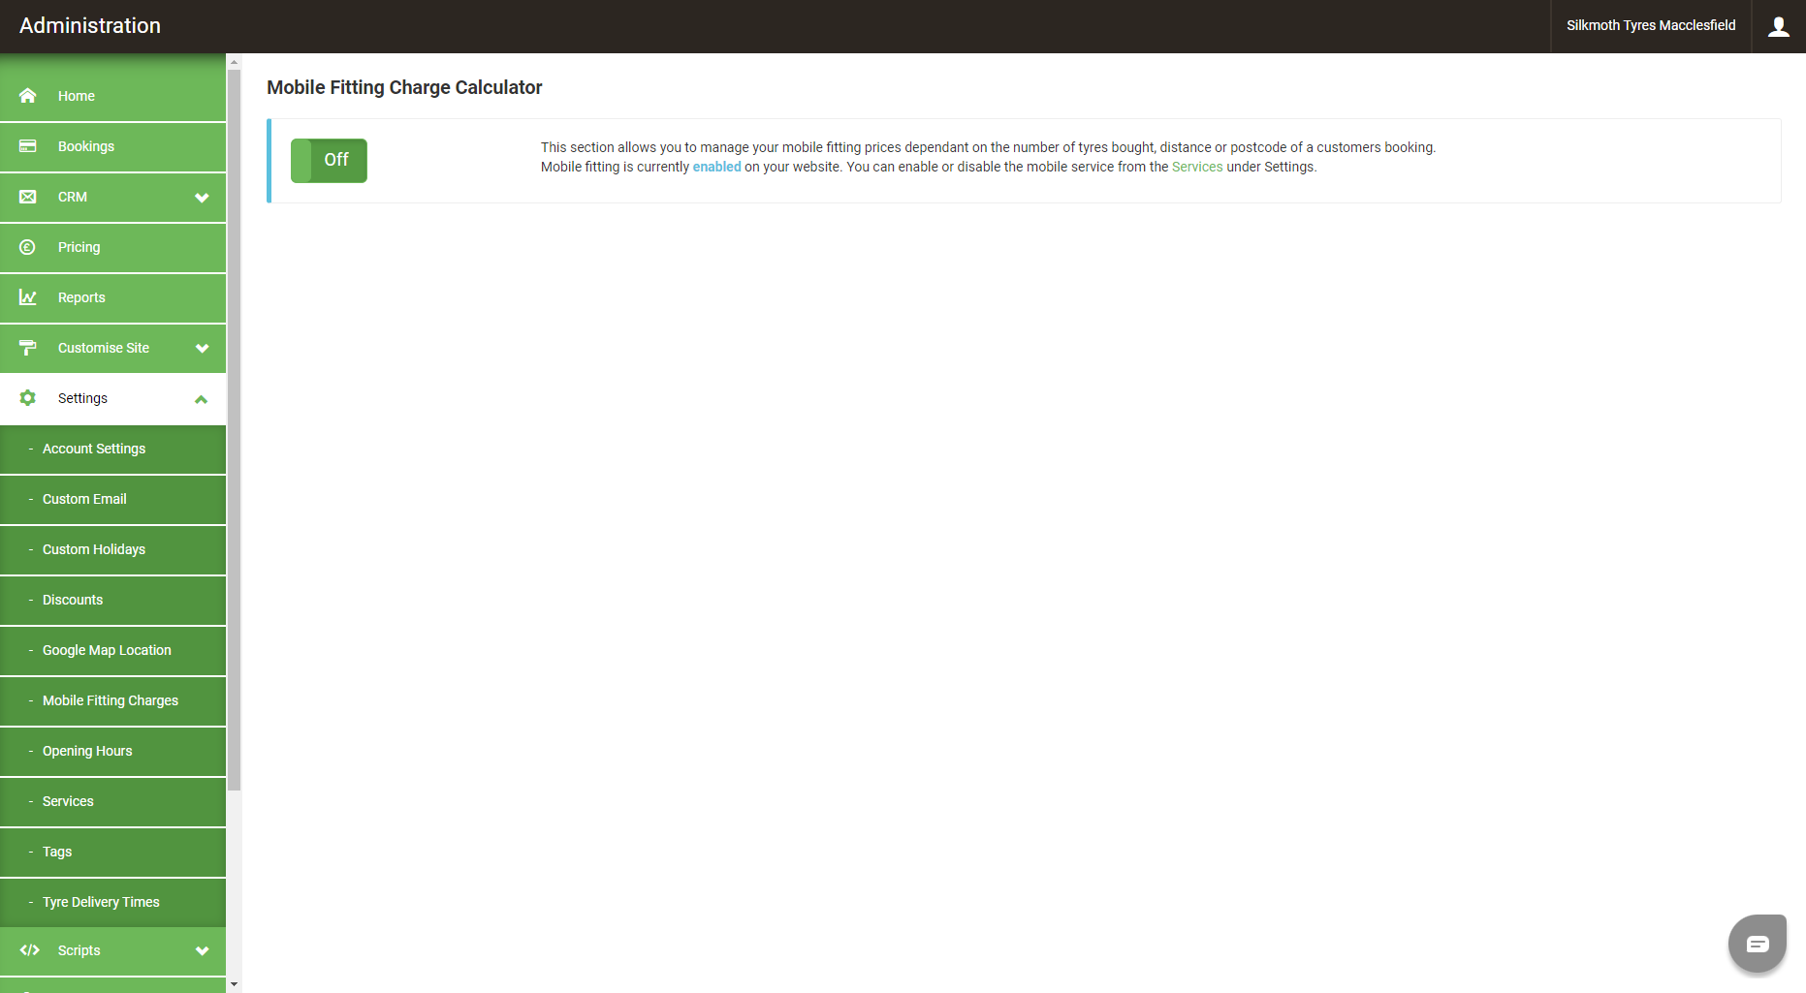Click the sidebar scroll down arrow
This screenshot has width=1806, height=993.
pyautogui.click(x=234, y=984)
